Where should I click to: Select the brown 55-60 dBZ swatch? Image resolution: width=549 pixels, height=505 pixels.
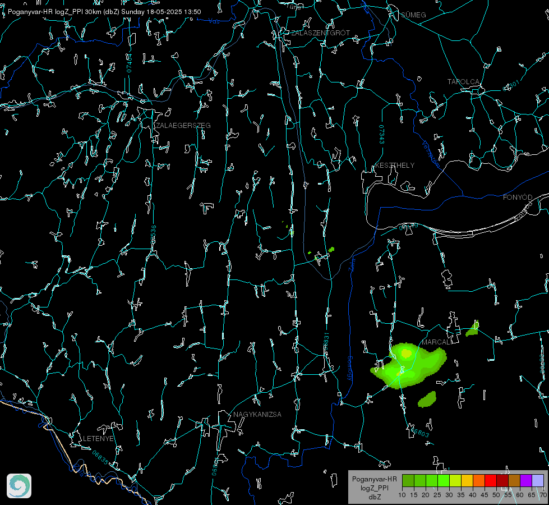[x=514, y=480]
